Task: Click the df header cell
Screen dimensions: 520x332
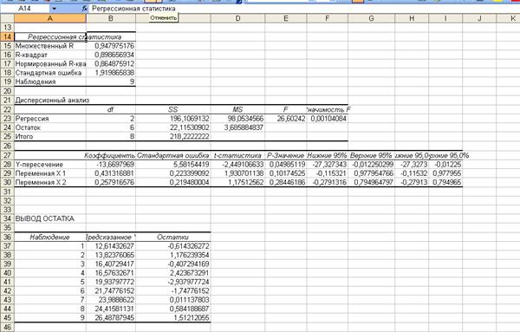Action: 110,109
